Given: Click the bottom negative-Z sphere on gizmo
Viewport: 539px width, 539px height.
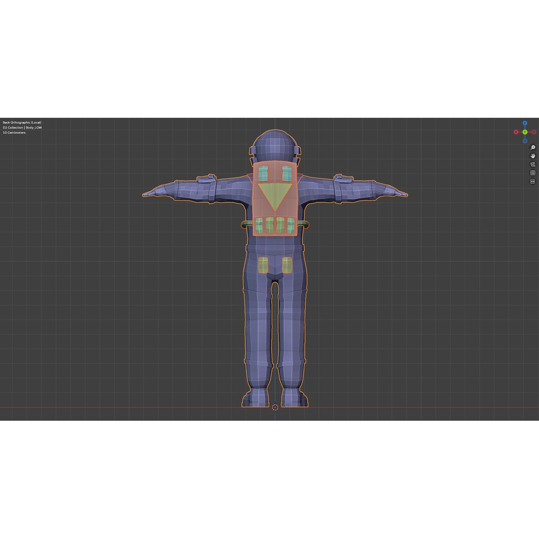Looking at the screenshot, I should (525, 141).
